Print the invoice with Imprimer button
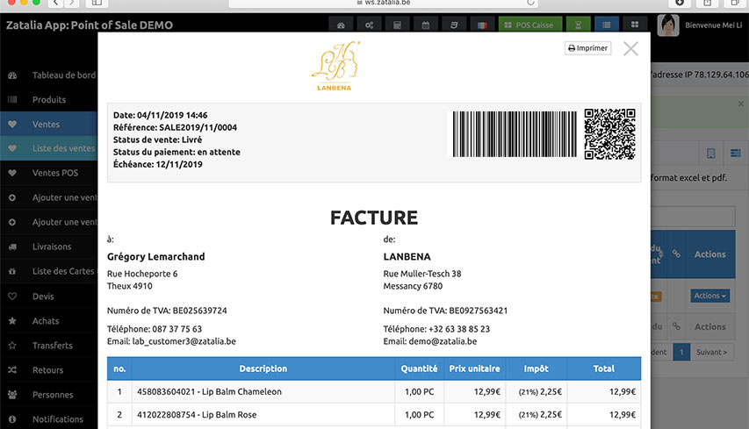Screen dimensions: 749x429 pos(587,48)
